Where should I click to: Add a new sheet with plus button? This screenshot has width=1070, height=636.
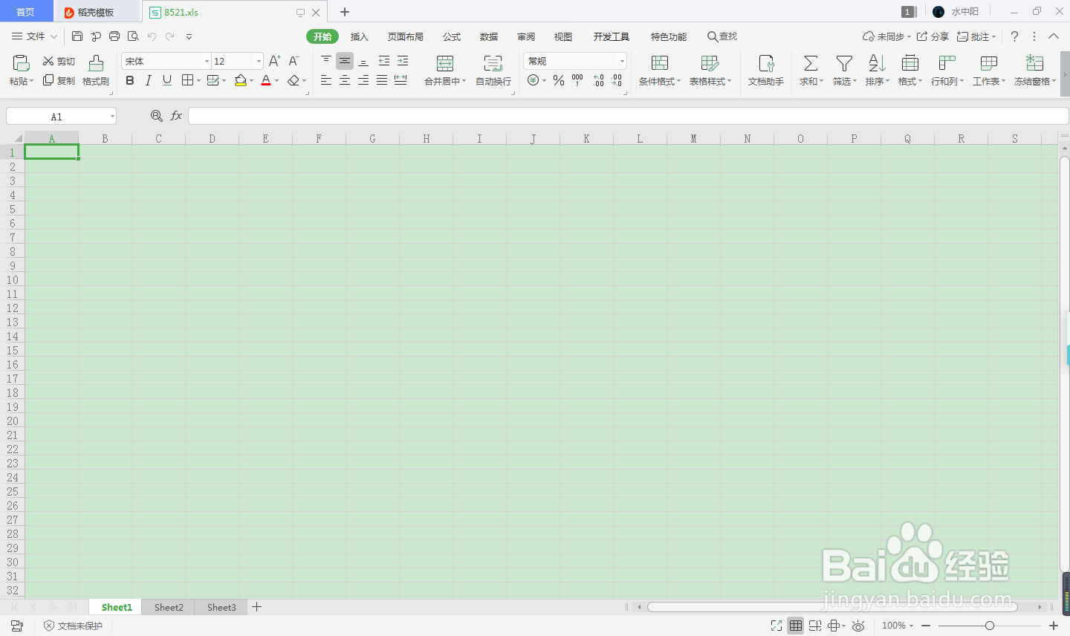coord(257,607)
